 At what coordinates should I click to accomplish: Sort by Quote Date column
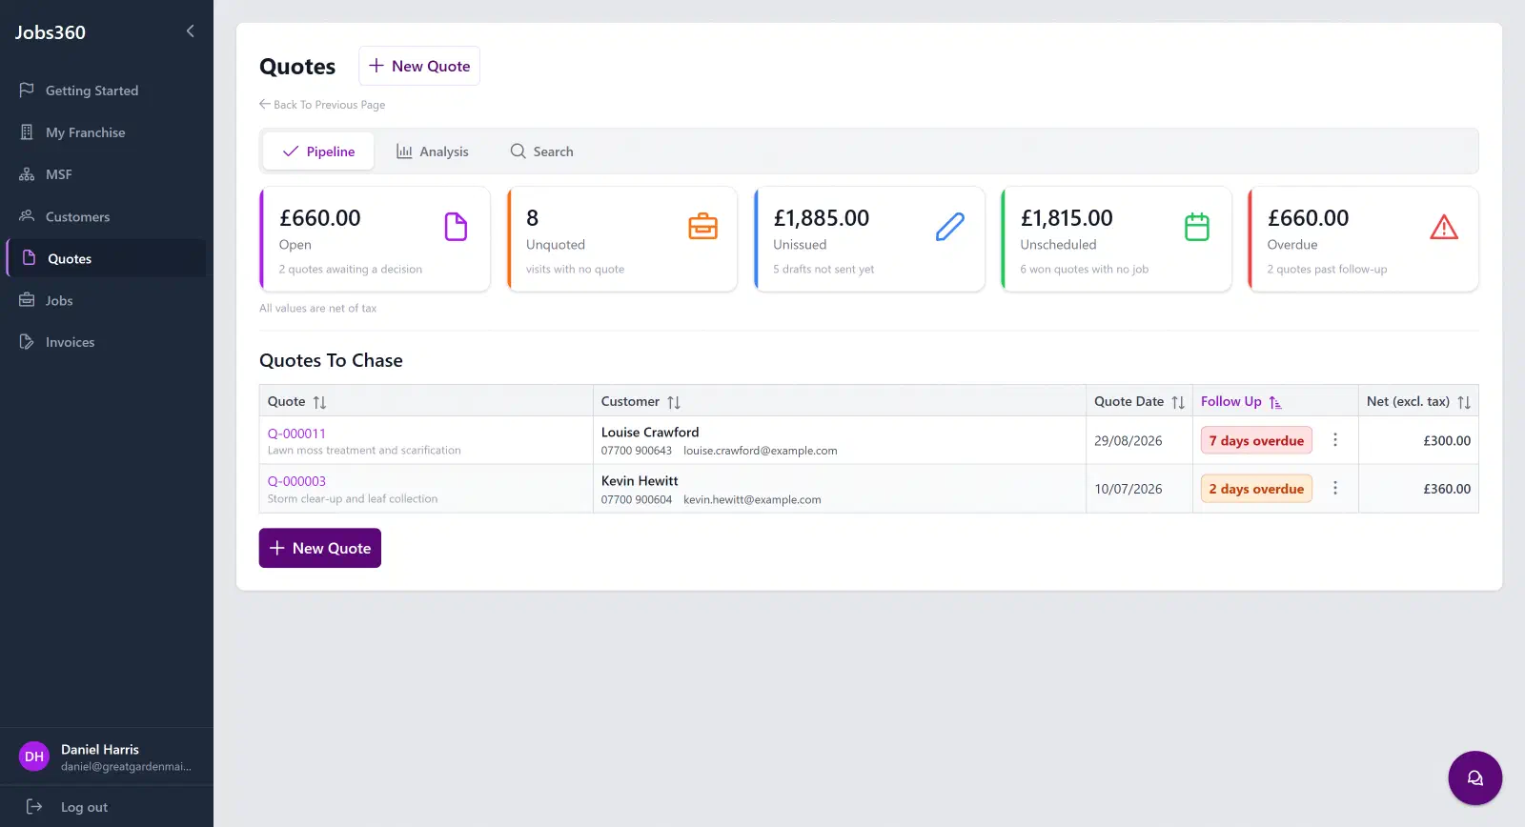pyautogui.click(x=1139, y=402)
